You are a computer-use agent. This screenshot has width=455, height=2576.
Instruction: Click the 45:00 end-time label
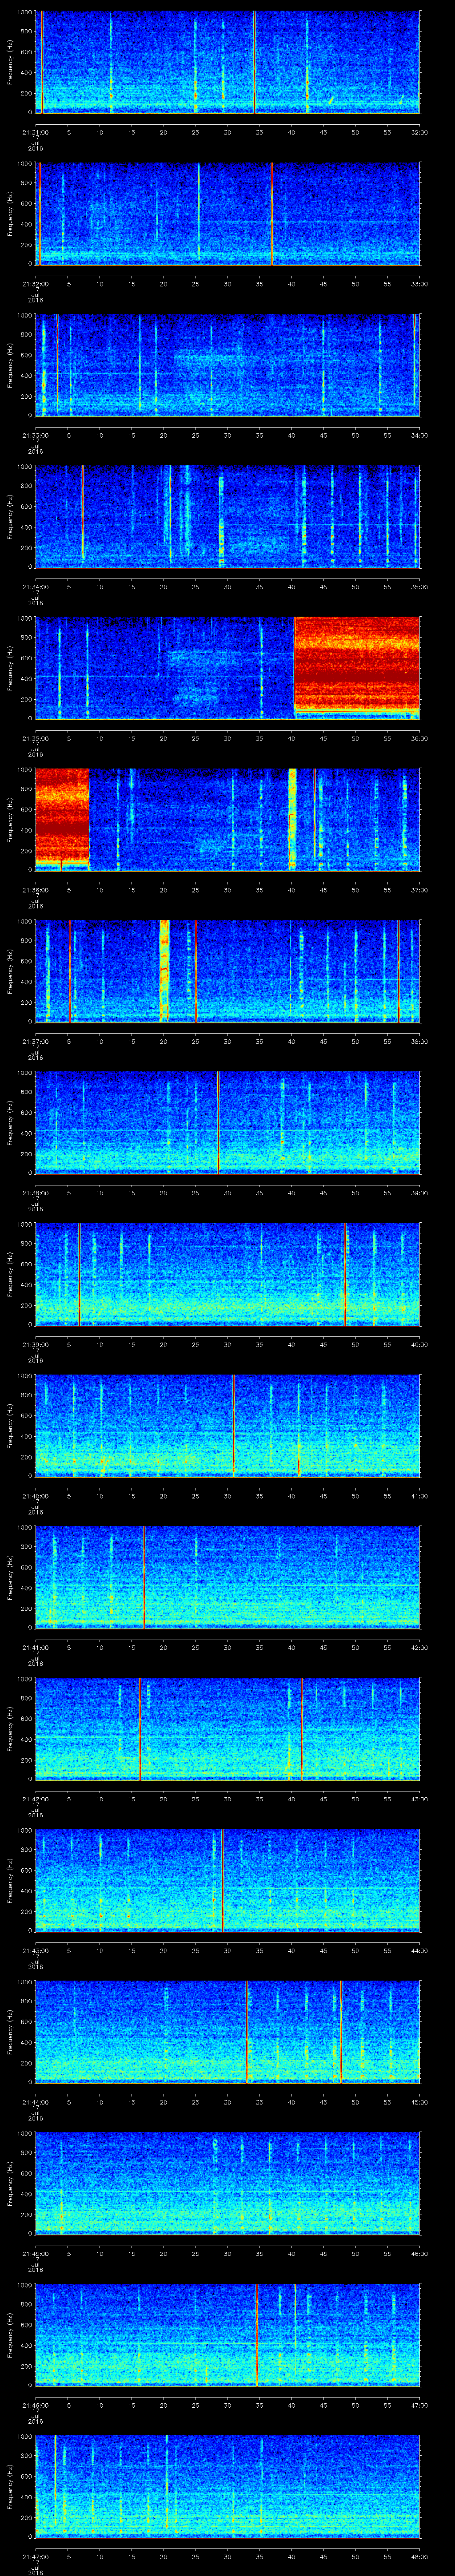(x=419, y=2102)
